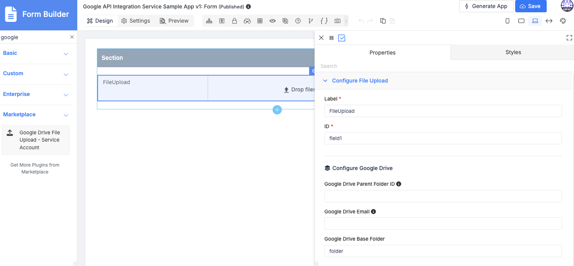Click the blue plus add-section circle
This screenshot has width=574, height=266.
tap(277, 110)
